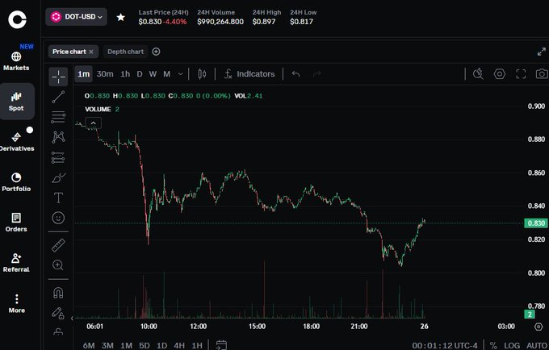
Task: Select the emoji sticker tool
Action: (x=58, y=218)
